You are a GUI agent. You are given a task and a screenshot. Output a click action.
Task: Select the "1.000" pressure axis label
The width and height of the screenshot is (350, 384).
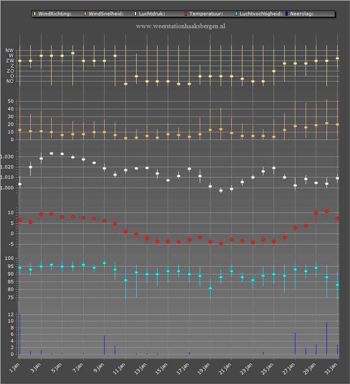coord(7,188)
